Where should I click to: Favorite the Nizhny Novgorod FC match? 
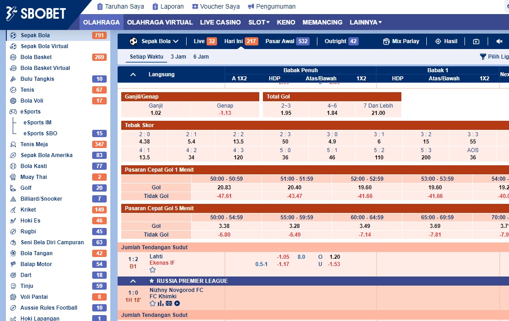pyautogui.click(x=153, y=303)
